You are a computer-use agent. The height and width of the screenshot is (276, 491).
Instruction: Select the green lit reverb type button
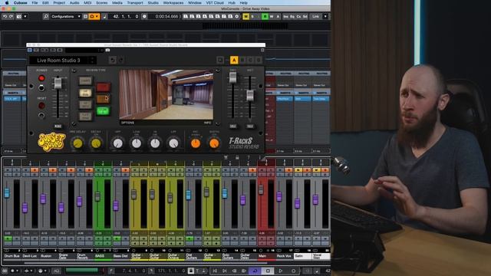click(104, 110)
